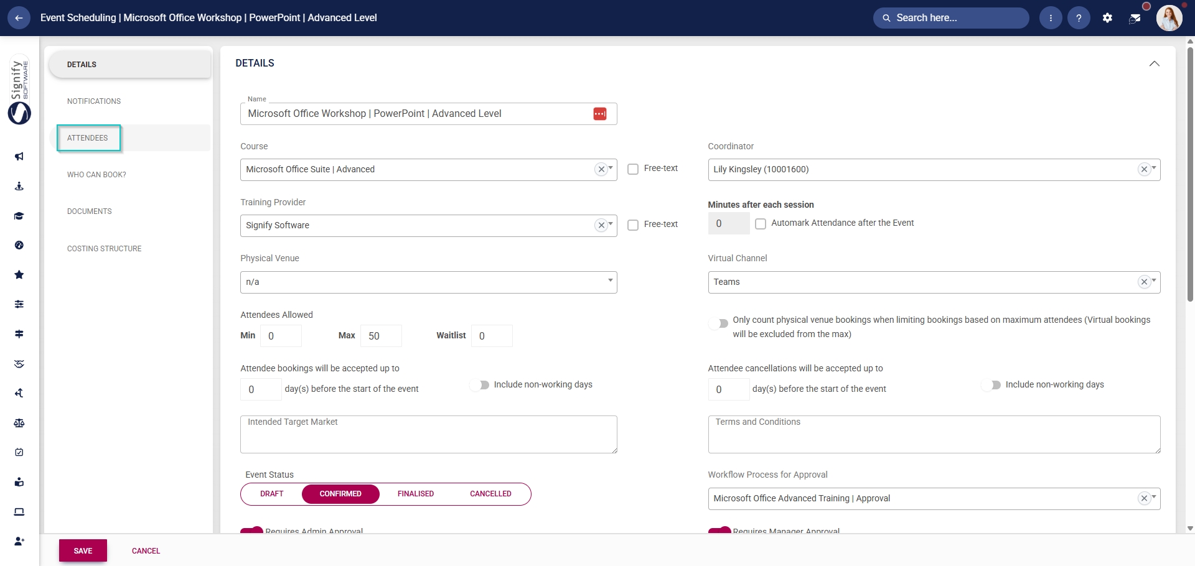Toggle the Requires Manager Approval switch
Viewport: 1195px width, 566px height.
(719, 531)
